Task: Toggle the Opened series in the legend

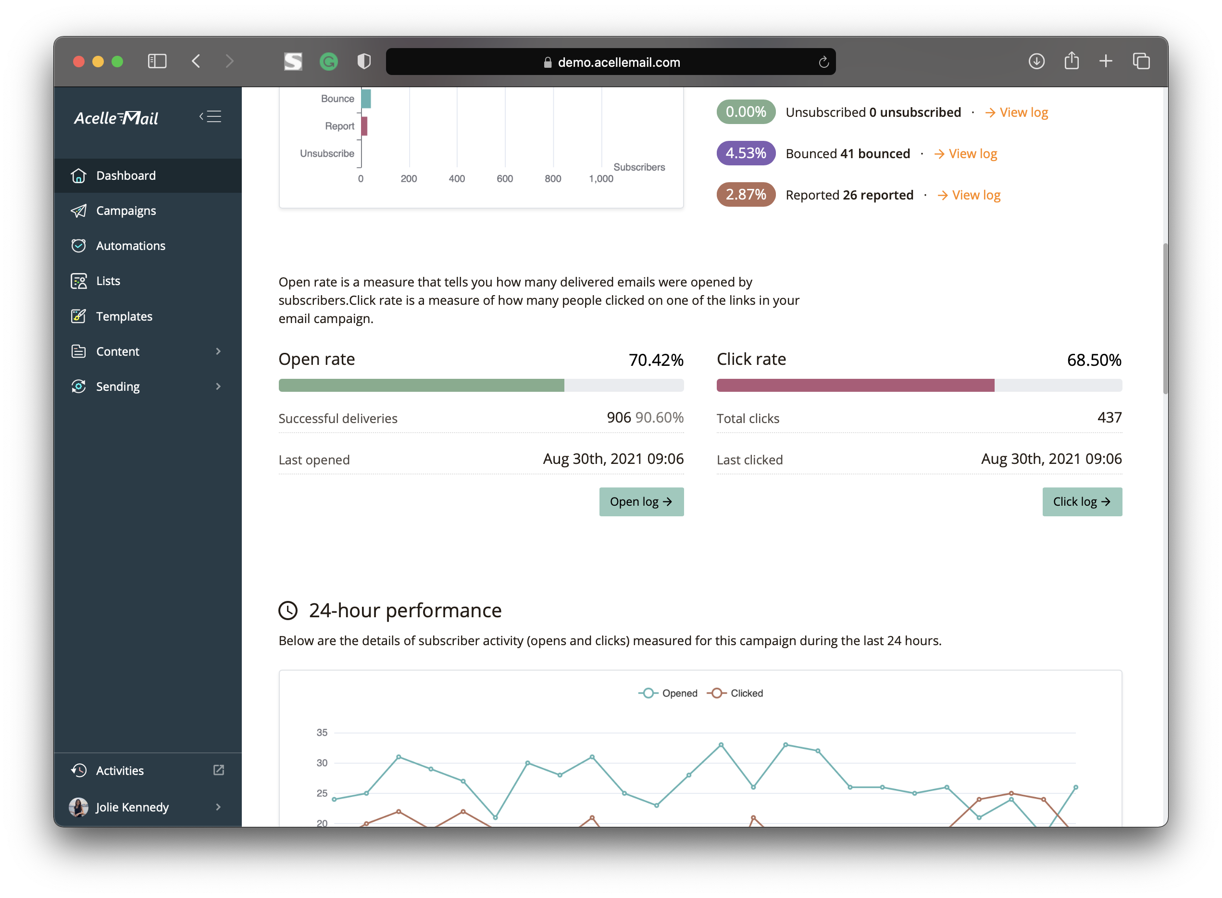Action: click(x=668, y=693)
